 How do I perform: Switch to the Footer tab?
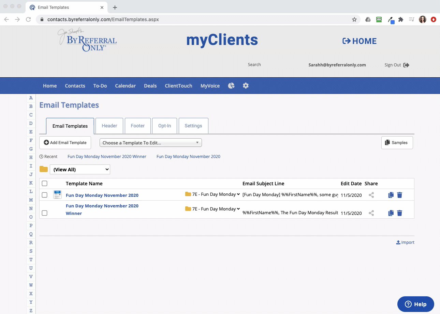(x=138, y=126)
